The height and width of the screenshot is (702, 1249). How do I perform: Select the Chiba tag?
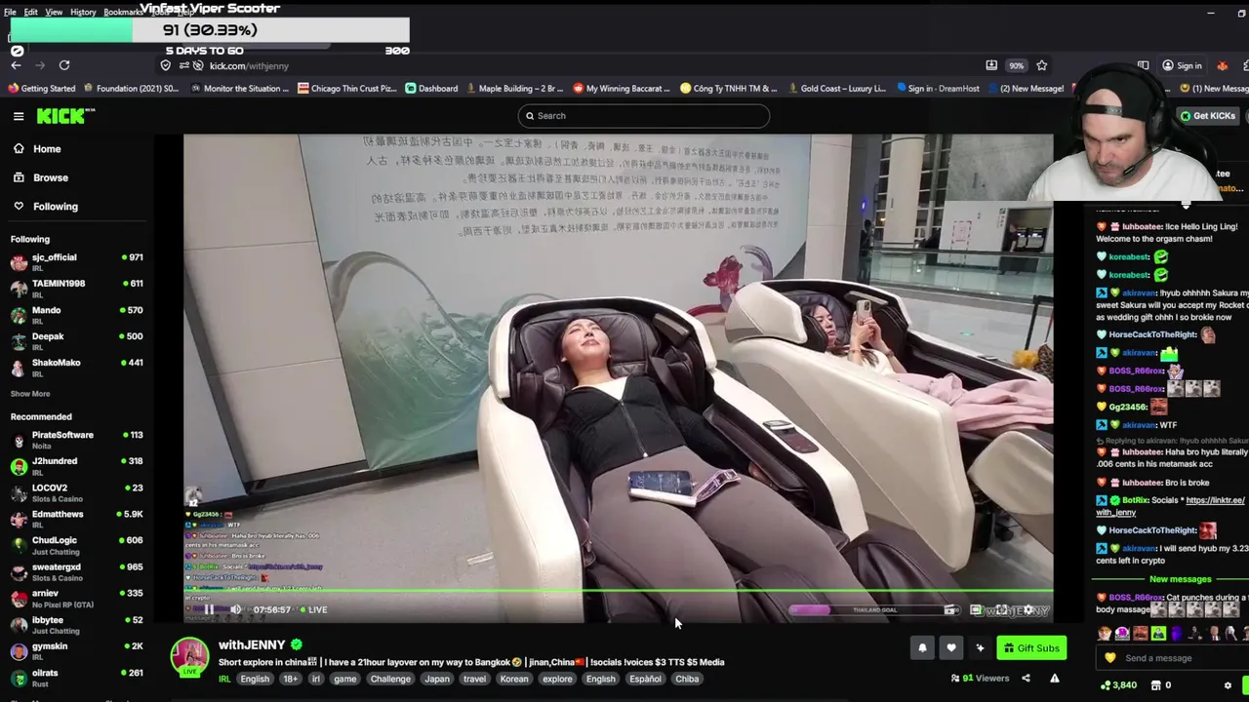pos(687,679)
